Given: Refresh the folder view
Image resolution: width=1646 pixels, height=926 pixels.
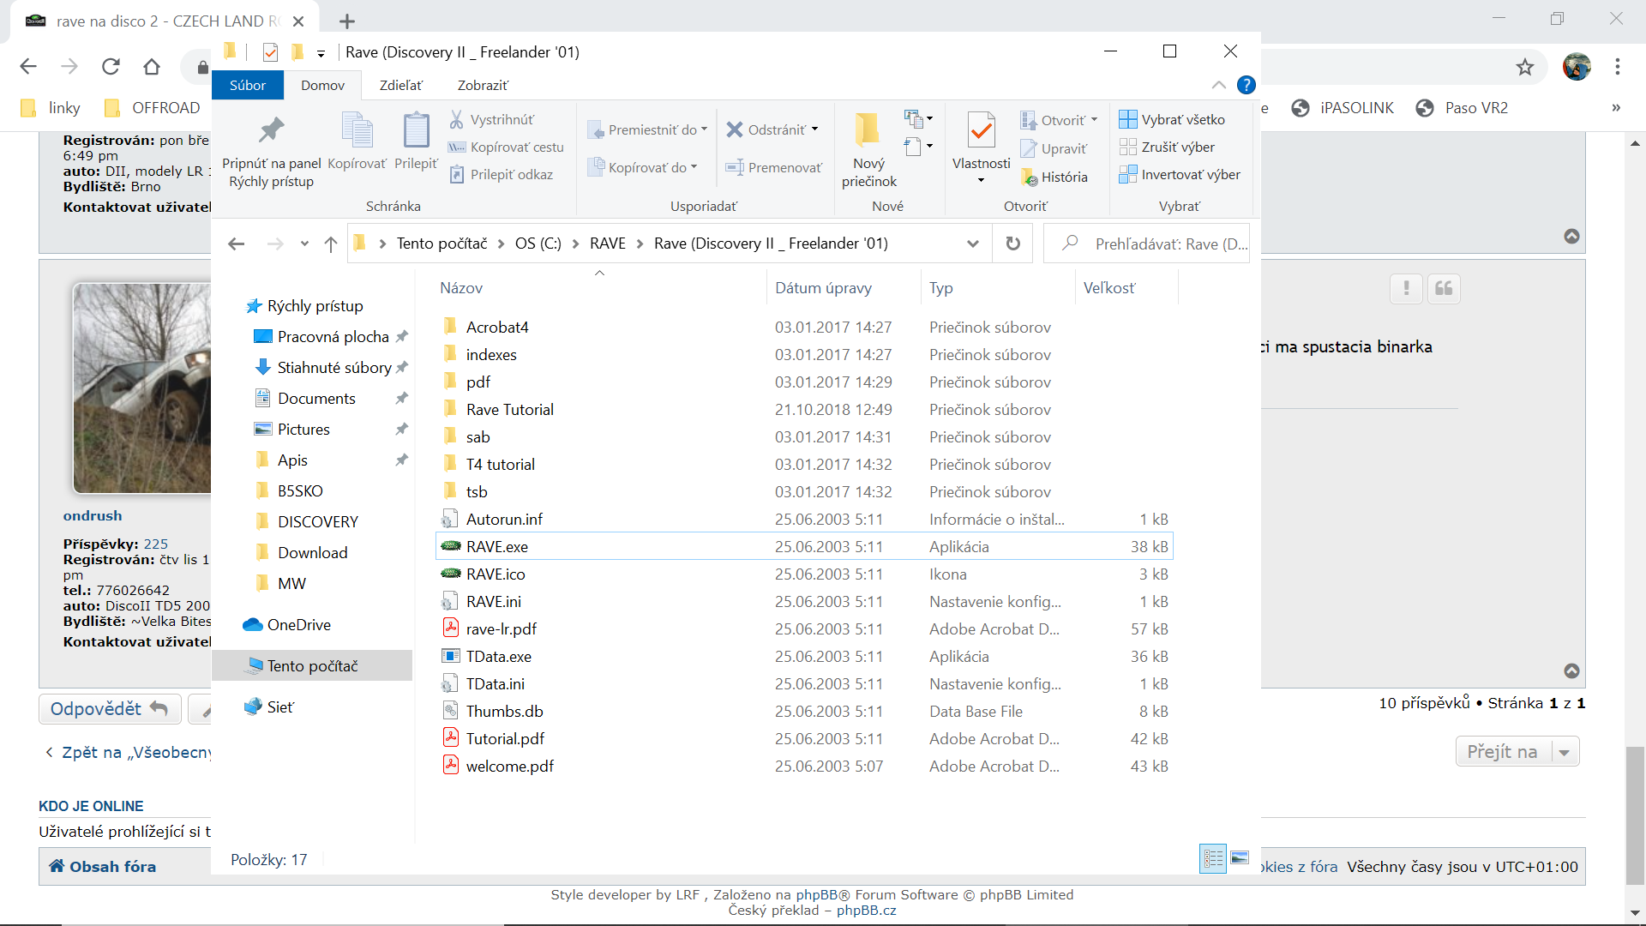Looking at the screenshot, I should pyautogui.click(x=1012, y=244).
